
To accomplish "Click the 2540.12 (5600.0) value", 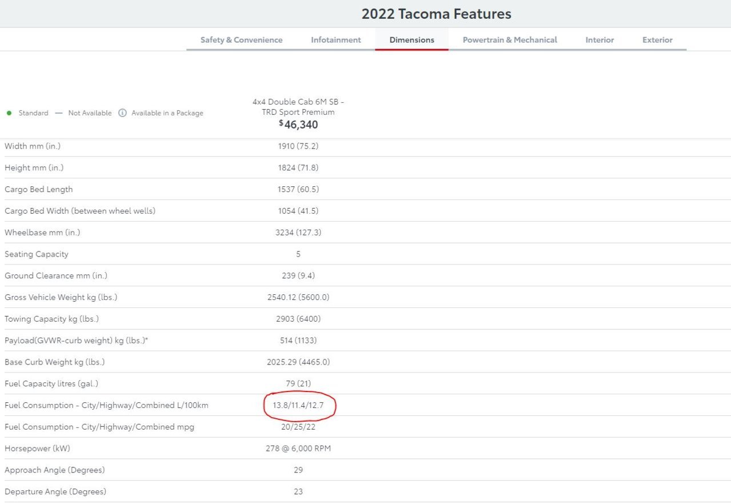I will click(298, 297).
